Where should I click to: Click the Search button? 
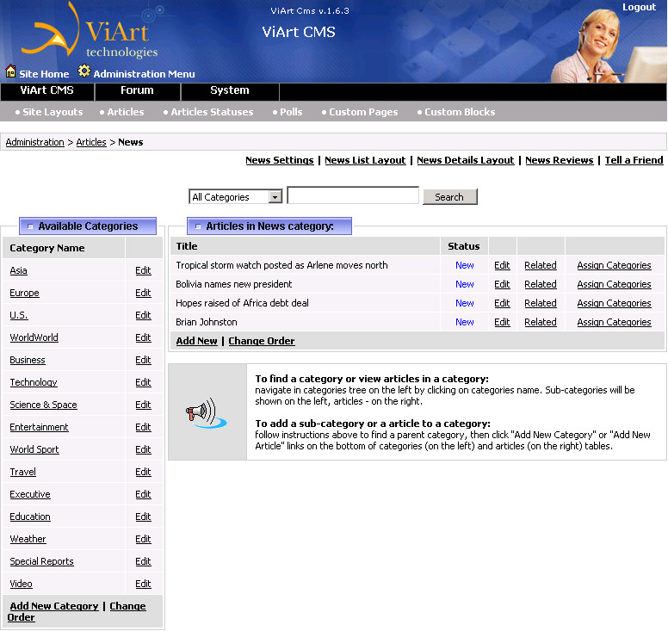point(450,197)
